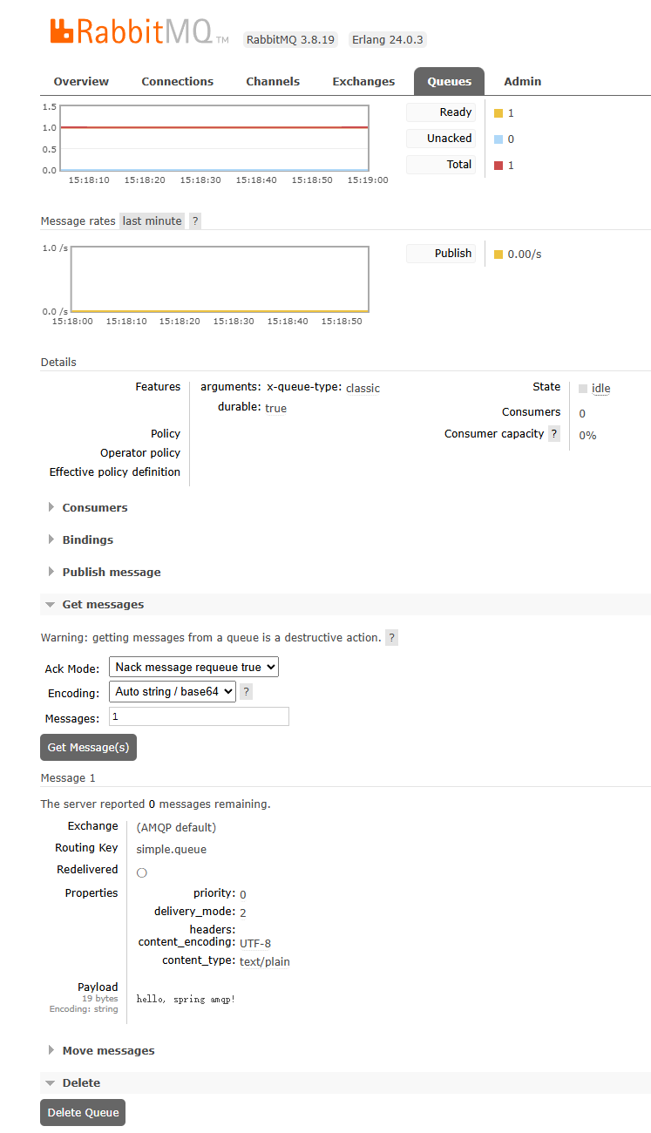Change the 'last minute' message rates range
This screenshot has height=1133, width=651.
pos(153,221)
